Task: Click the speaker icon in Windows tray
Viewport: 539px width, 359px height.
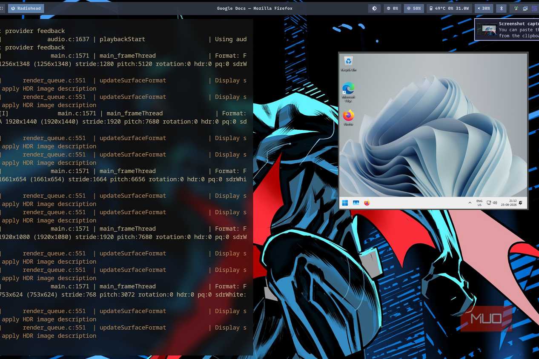Action: (x=495, y=203)
